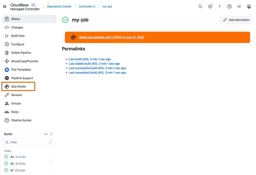Open Roles in the sidebar
Screen dimensions: 256x175
[29, 112]
